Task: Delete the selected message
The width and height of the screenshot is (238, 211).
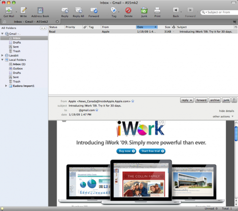Action: [128, 10]
